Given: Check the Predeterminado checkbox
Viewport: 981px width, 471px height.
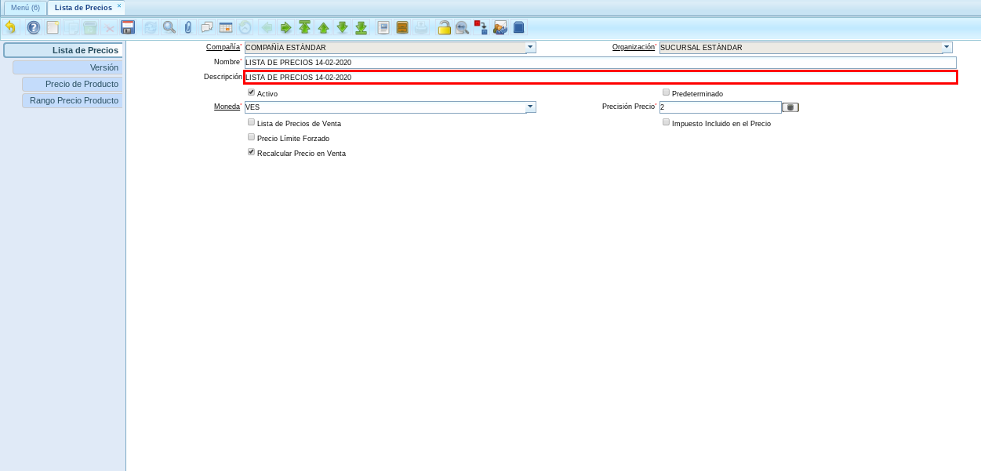Looking at the screenshot, I should tap(666, 92).
